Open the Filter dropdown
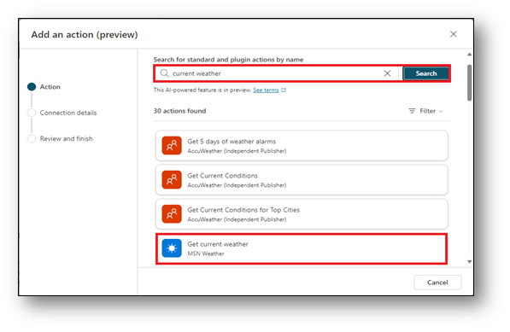Image resolution: width=510 pixels, height=332 pixels. [425, 111]
